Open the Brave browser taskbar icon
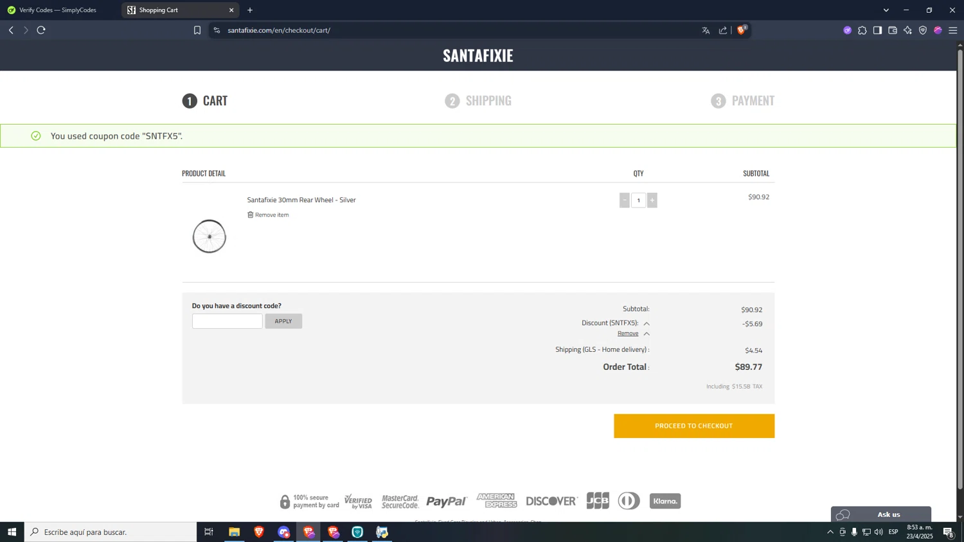The height and width of the screenshot is (542, 964). [x=259, y=532]
